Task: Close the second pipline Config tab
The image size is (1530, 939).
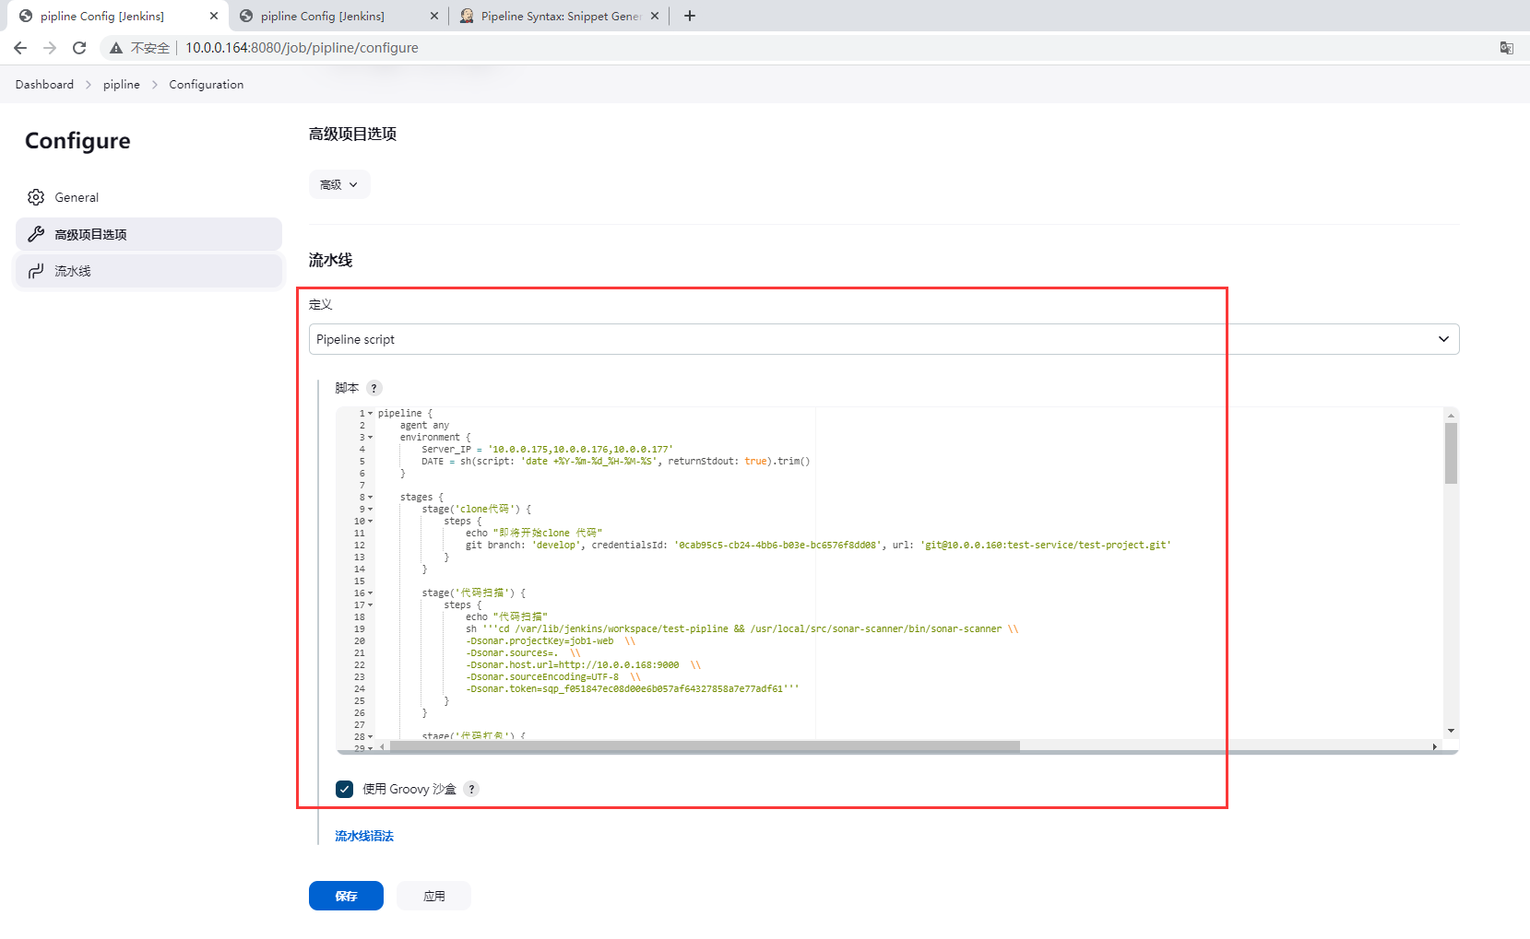Action: click(x=434, y=16)
